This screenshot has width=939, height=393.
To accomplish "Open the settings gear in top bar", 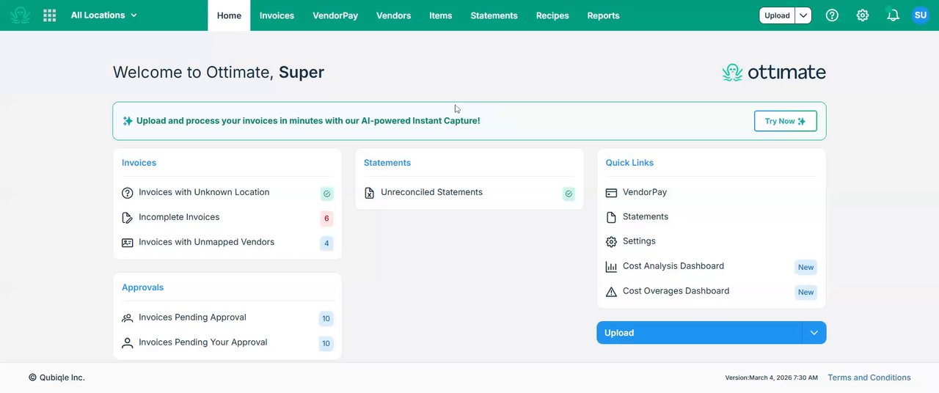I will pos(863,15).
